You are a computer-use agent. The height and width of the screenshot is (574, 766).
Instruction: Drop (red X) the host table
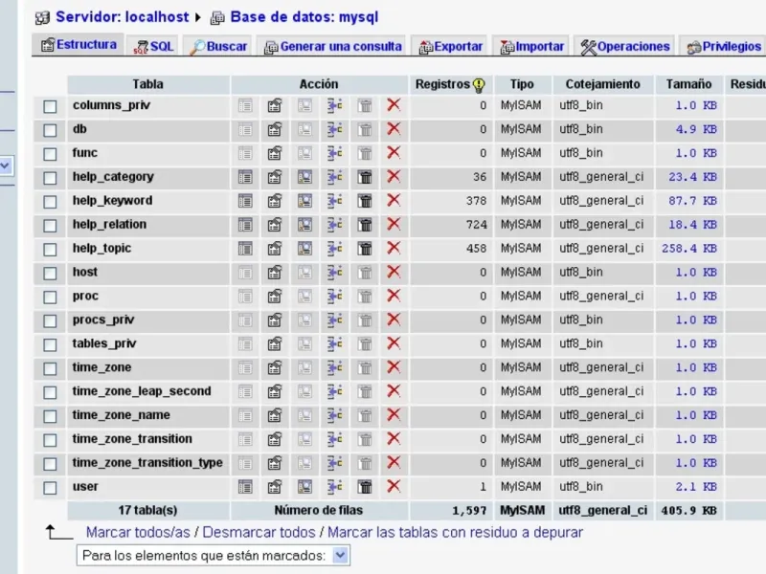[x=394, y=272]
